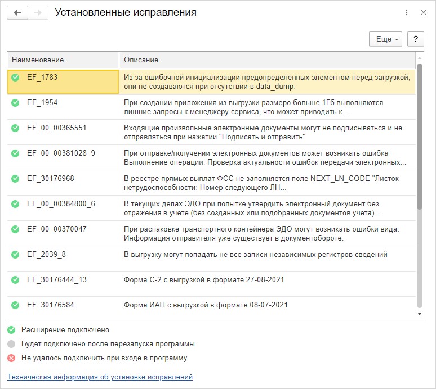
Task: Click scrollbar up arrow of the list
Action: coord(420,58)
